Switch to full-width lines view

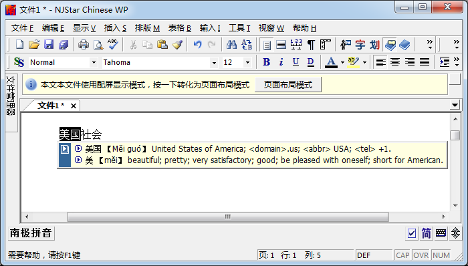[281, 45]
